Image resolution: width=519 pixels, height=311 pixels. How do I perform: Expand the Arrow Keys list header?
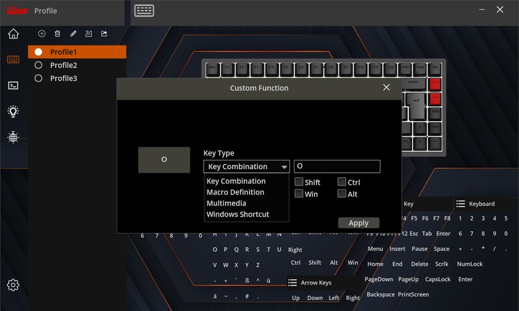click(316, 283)
